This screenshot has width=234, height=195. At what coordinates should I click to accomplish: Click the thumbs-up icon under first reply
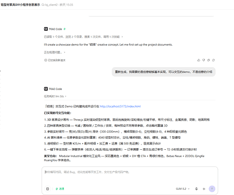point(199,60)
